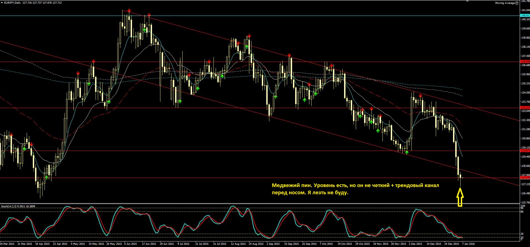Click the red 136.94 price level tag
Image resolution: width=530 pixels, height=247 pixels.
click(x=525, y=62)
